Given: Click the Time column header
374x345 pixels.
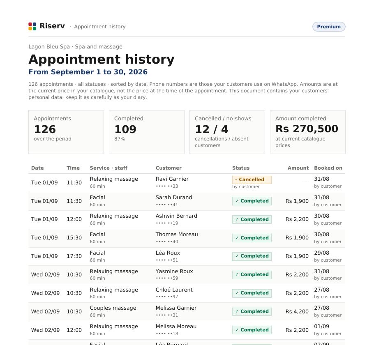Looking at the screenshot, I should 73,168.
